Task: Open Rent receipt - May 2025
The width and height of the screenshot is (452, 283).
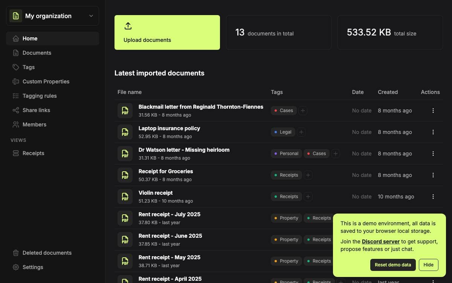Action: pyautogui.click(x=169, y=257)
